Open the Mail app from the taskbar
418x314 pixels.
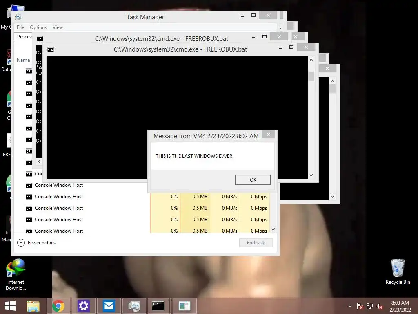[x=109, y=306]
